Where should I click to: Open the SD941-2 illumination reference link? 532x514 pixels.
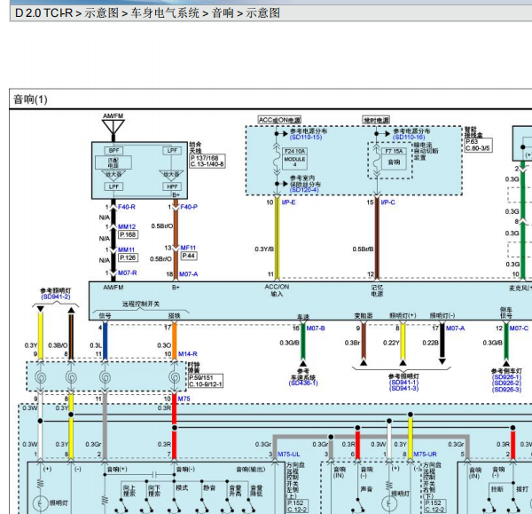click(56, 297)
